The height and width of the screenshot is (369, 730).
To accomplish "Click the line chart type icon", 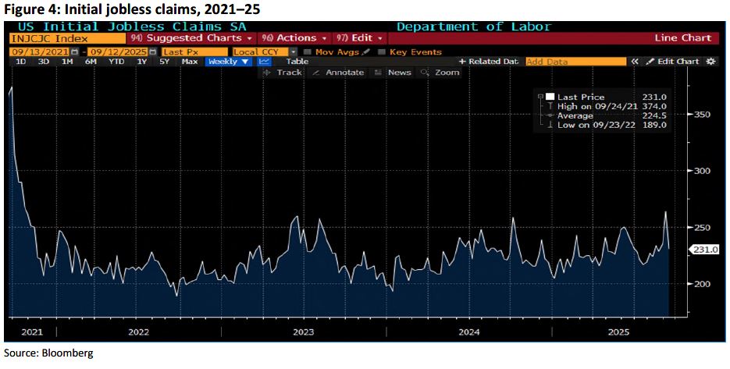I will [x=264, y=62].
